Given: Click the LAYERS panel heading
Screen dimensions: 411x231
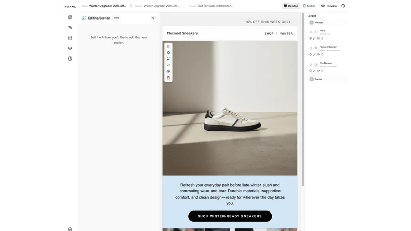Looking at the screenshot, I should [x=312, y=16].
